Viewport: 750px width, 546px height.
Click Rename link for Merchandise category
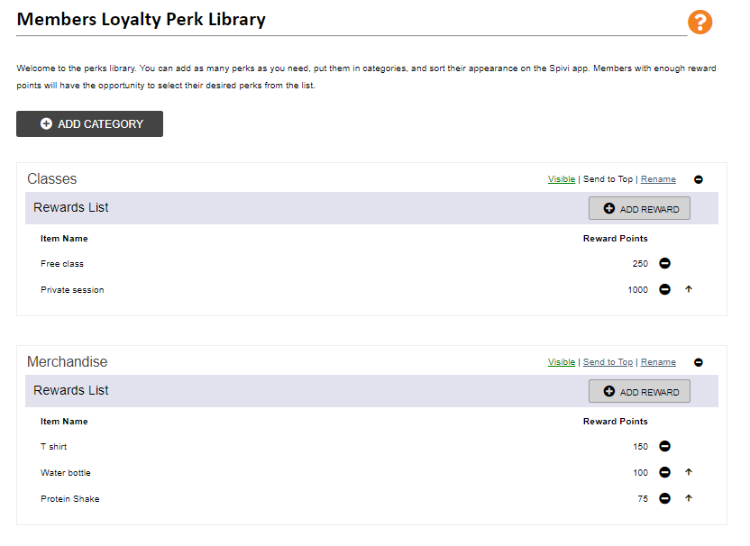658,362
